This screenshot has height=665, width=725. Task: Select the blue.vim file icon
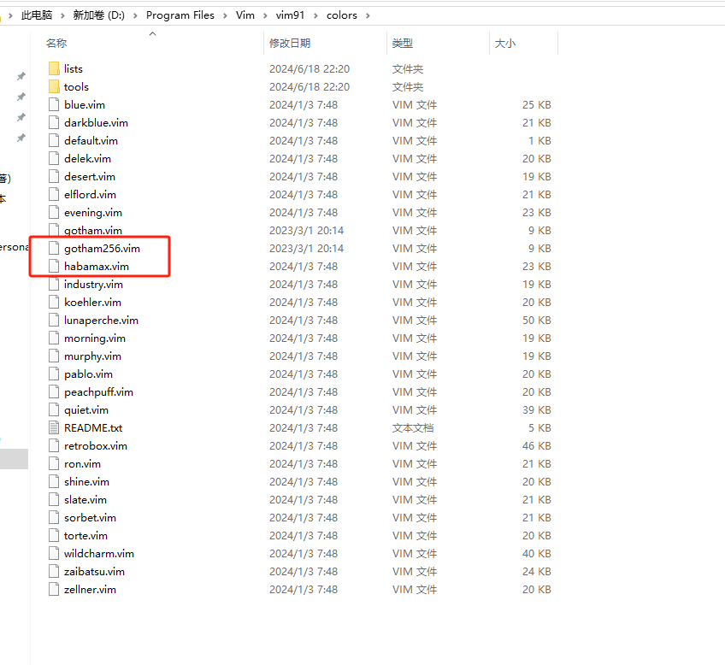(54, 105)
